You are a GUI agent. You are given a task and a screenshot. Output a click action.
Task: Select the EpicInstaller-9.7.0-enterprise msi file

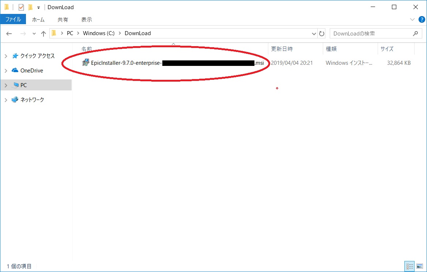point(177,63)
